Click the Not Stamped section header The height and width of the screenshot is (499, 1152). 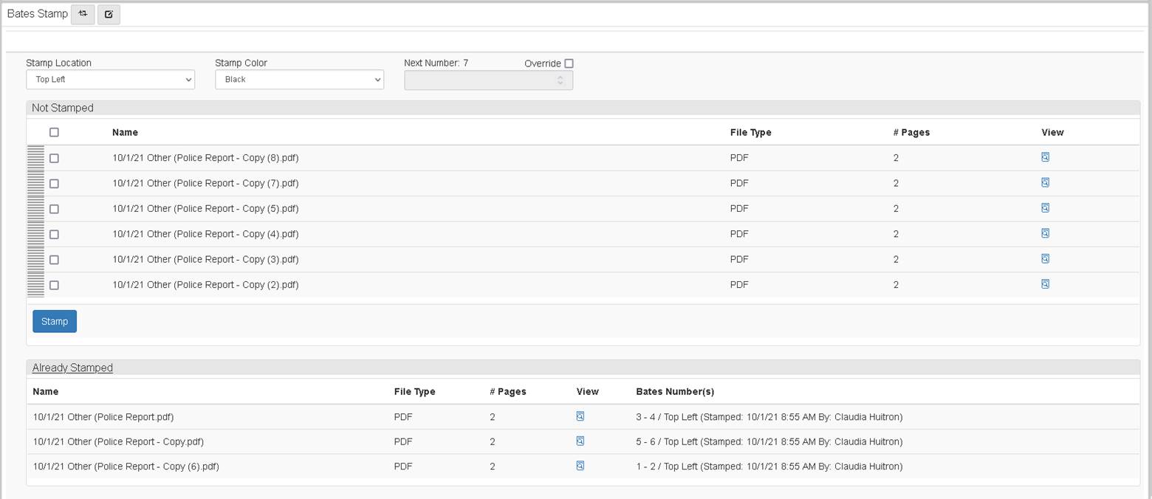pyautogui.click(x=63, y=108)
